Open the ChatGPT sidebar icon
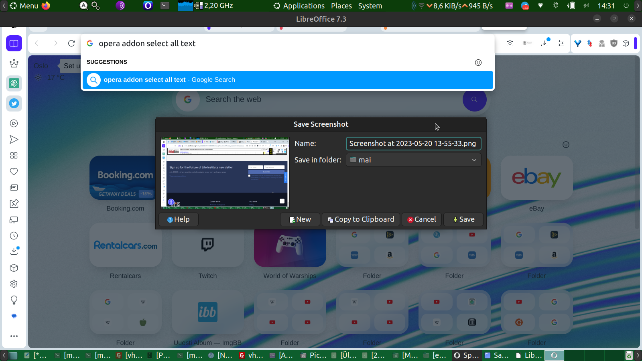Image resolution: width=642 pixels, height=361 pixels. click(x=14, y=83)
